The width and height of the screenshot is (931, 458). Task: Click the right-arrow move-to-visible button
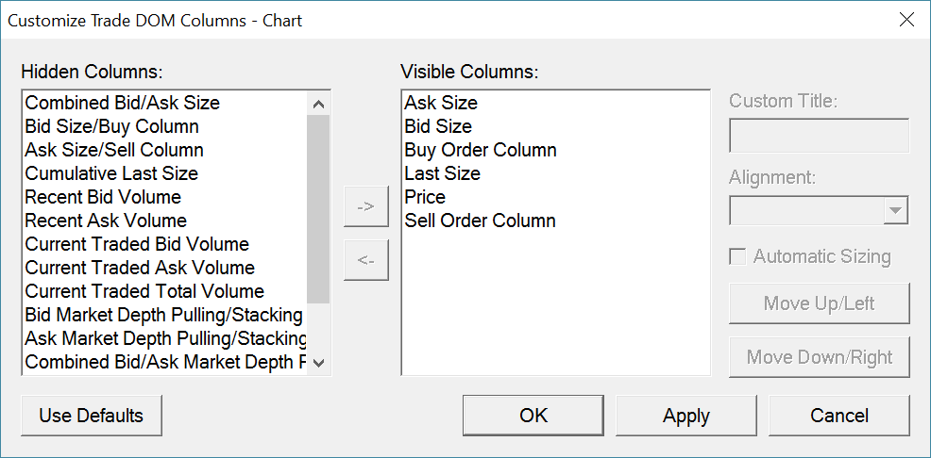pyautogui.click(x=366, y=207)
